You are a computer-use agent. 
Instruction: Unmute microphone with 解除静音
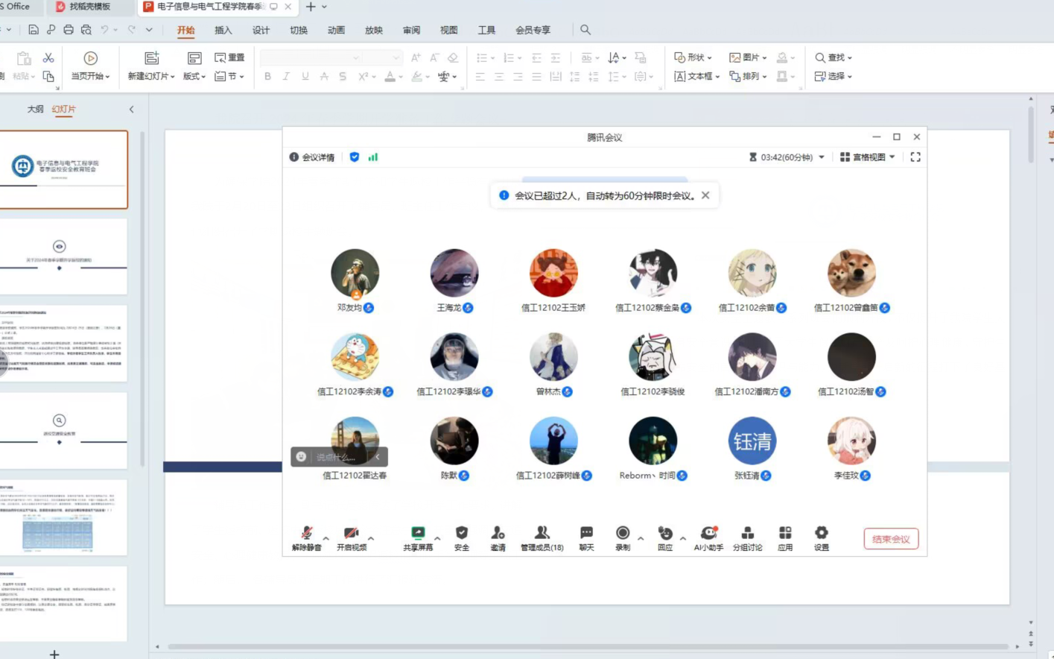tap(306, 534)
